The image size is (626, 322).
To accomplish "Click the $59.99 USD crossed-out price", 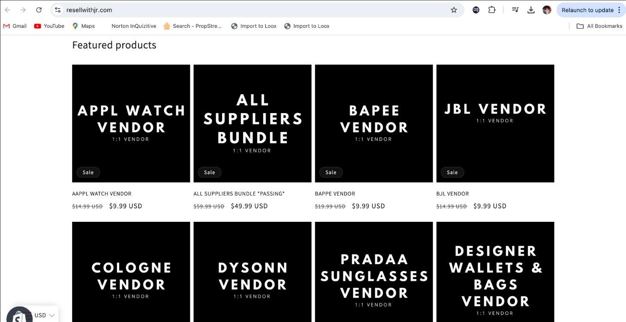I will point(209,206).
